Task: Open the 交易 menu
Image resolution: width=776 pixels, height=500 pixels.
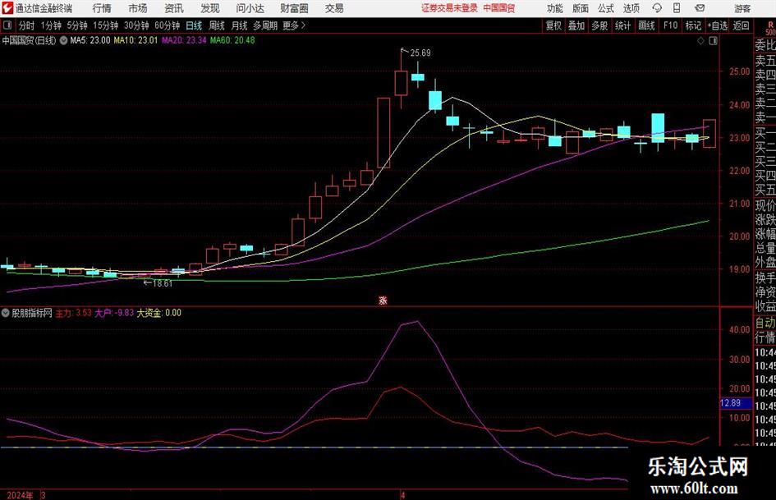Action: click(x=334, y=8)
